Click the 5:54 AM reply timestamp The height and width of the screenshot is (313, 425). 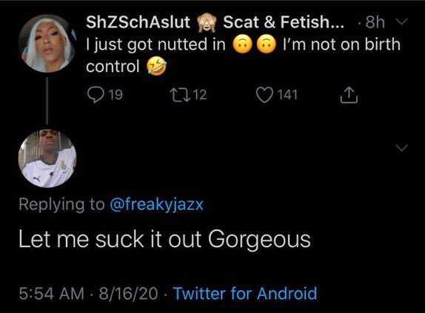[51, 294]
